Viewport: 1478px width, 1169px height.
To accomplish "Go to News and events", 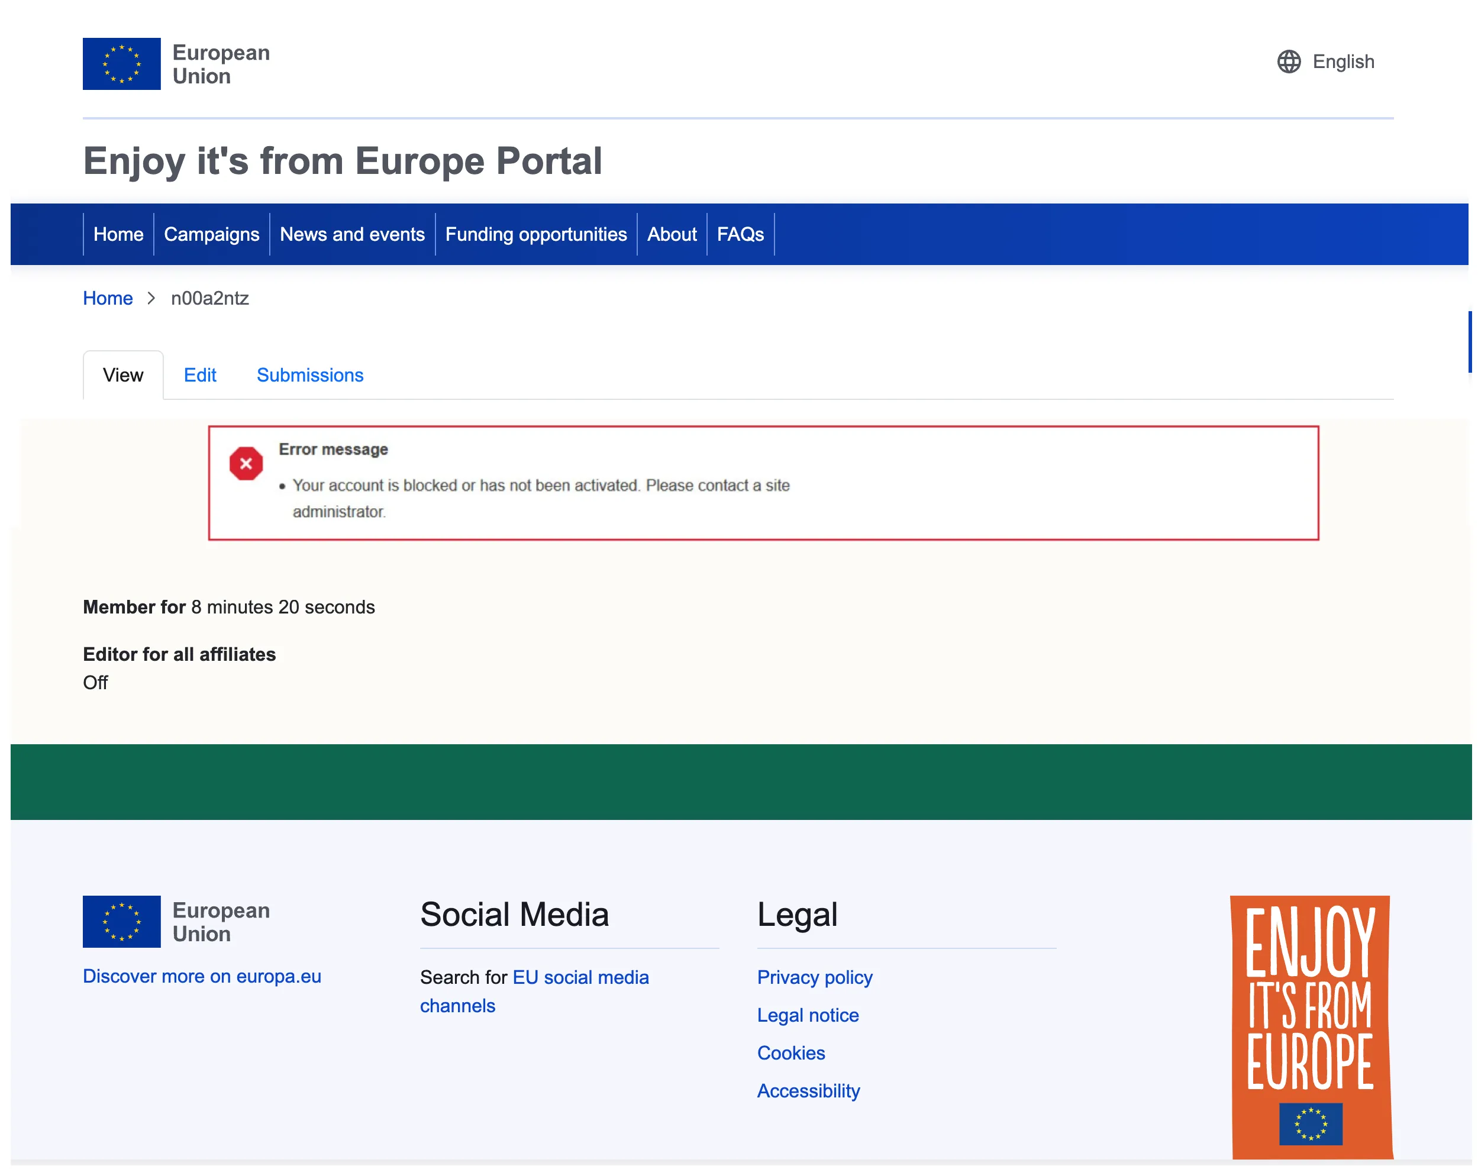I will pos(352,234).
